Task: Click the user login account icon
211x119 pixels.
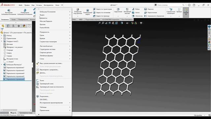Action: pyautogui.click(x=189, y=5)
